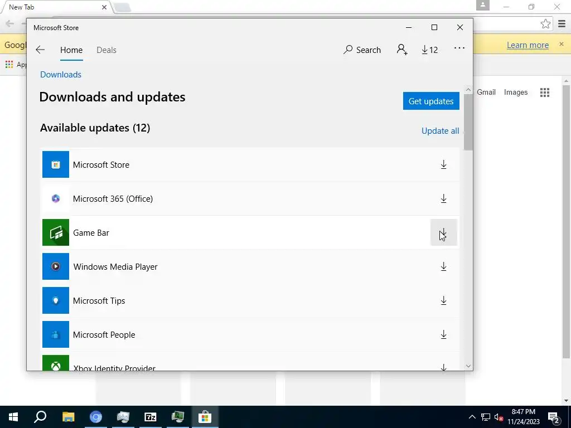Open Search in Microsoft Store
This screenshot has width=571, height=428.
point(362,50)
